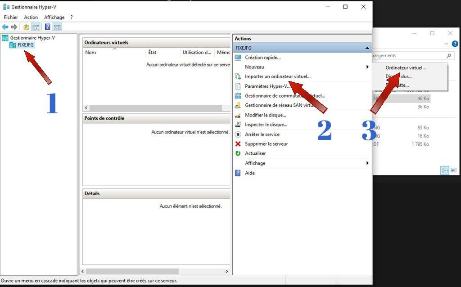Image resolution: width=461 pixels, height=287 pixels.
Task: Open Gestionnaire de commutateur virtuel via its icon
Action: [x=238, y=96]
